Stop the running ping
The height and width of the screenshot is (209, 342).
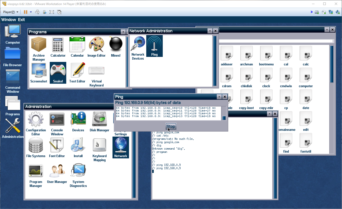point(171,126)
